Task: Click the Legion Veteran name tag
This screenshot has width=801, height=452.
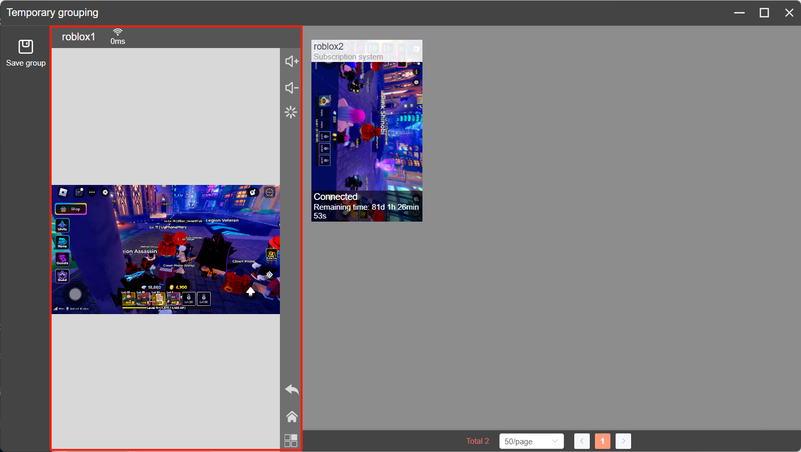Action: coord(222,220)
